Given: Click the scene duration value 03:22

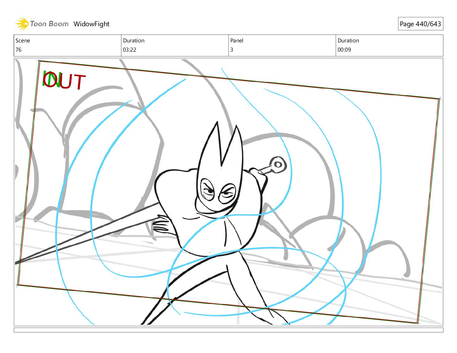Looking at the screenshot, I should [130, 50].
